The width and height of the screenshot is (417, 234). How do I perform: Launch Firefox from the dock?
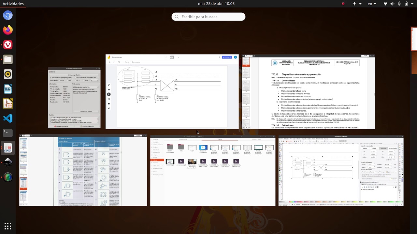8,30
